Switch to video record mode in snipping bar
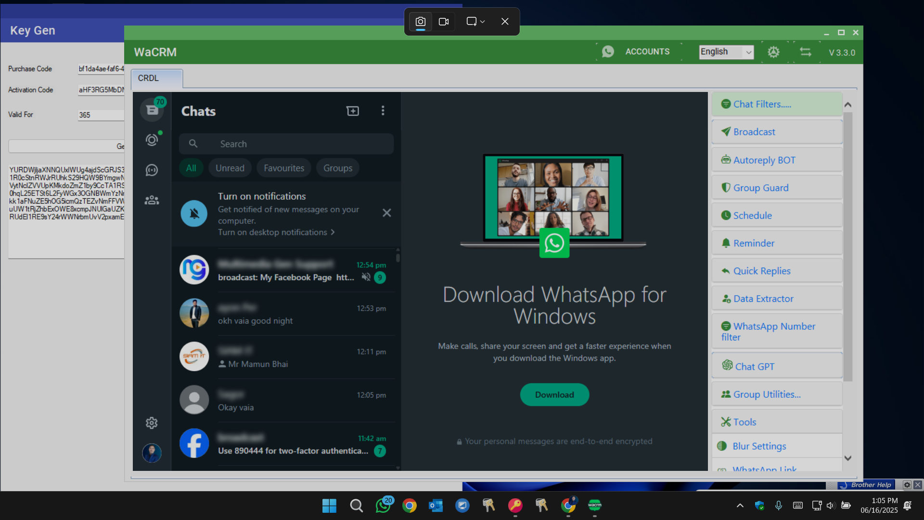Screen dimensions: 924x520 coord(444,22)
